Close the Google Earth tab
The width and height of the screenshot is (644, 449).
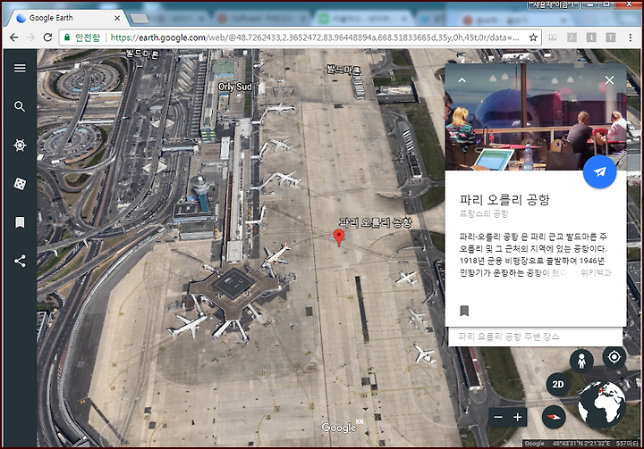(x=117, y=18)
